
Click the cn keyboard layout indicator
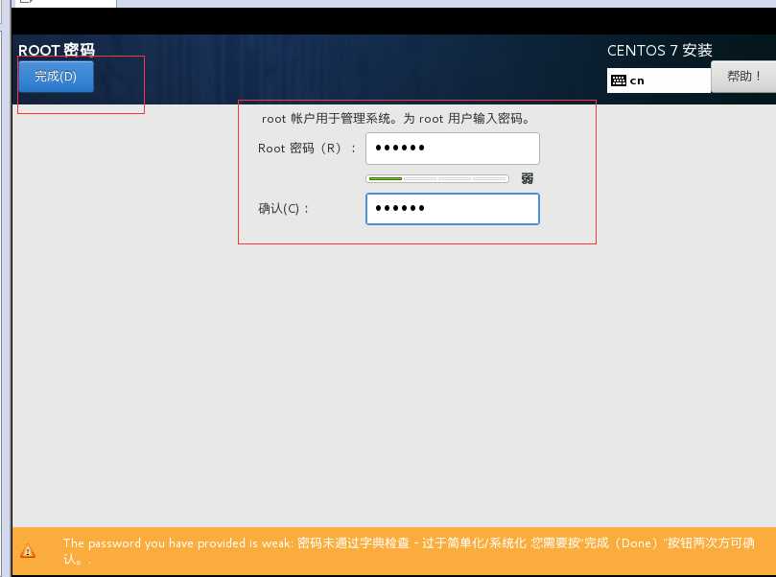659,81
